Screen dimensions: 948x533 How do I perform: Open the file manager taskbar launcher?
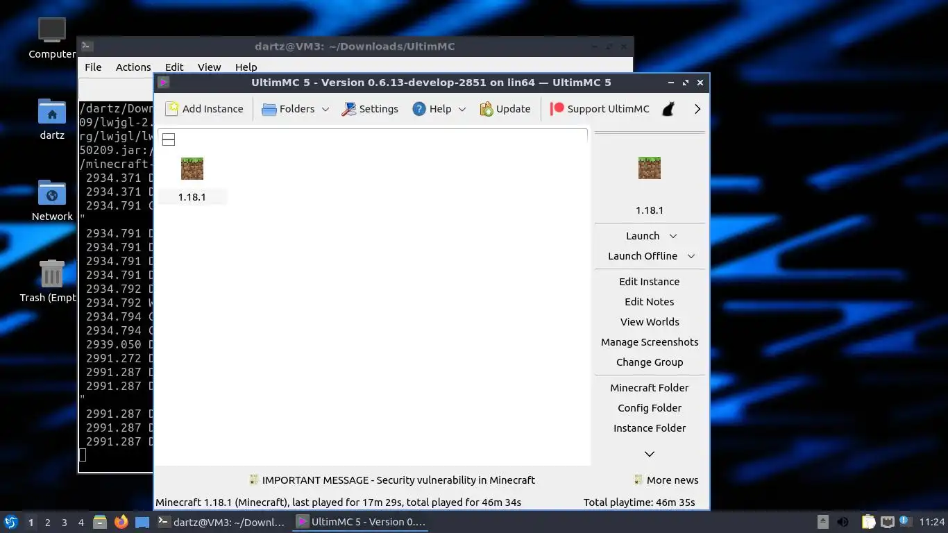tap(100, 522)
